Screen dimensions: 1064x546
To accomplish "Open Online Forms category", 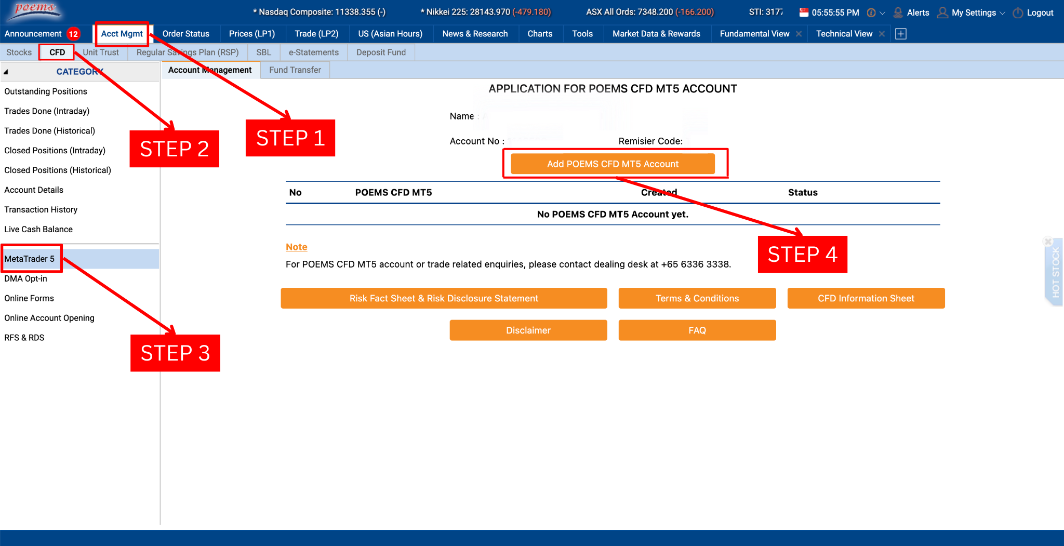I will tap(29, 298).
